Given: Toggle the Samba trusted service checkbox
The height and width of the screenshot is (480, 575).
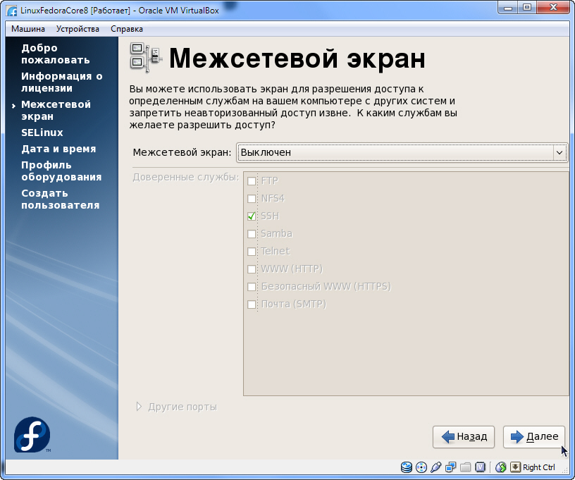Looking at the screenshot, I should coord(252,233).
